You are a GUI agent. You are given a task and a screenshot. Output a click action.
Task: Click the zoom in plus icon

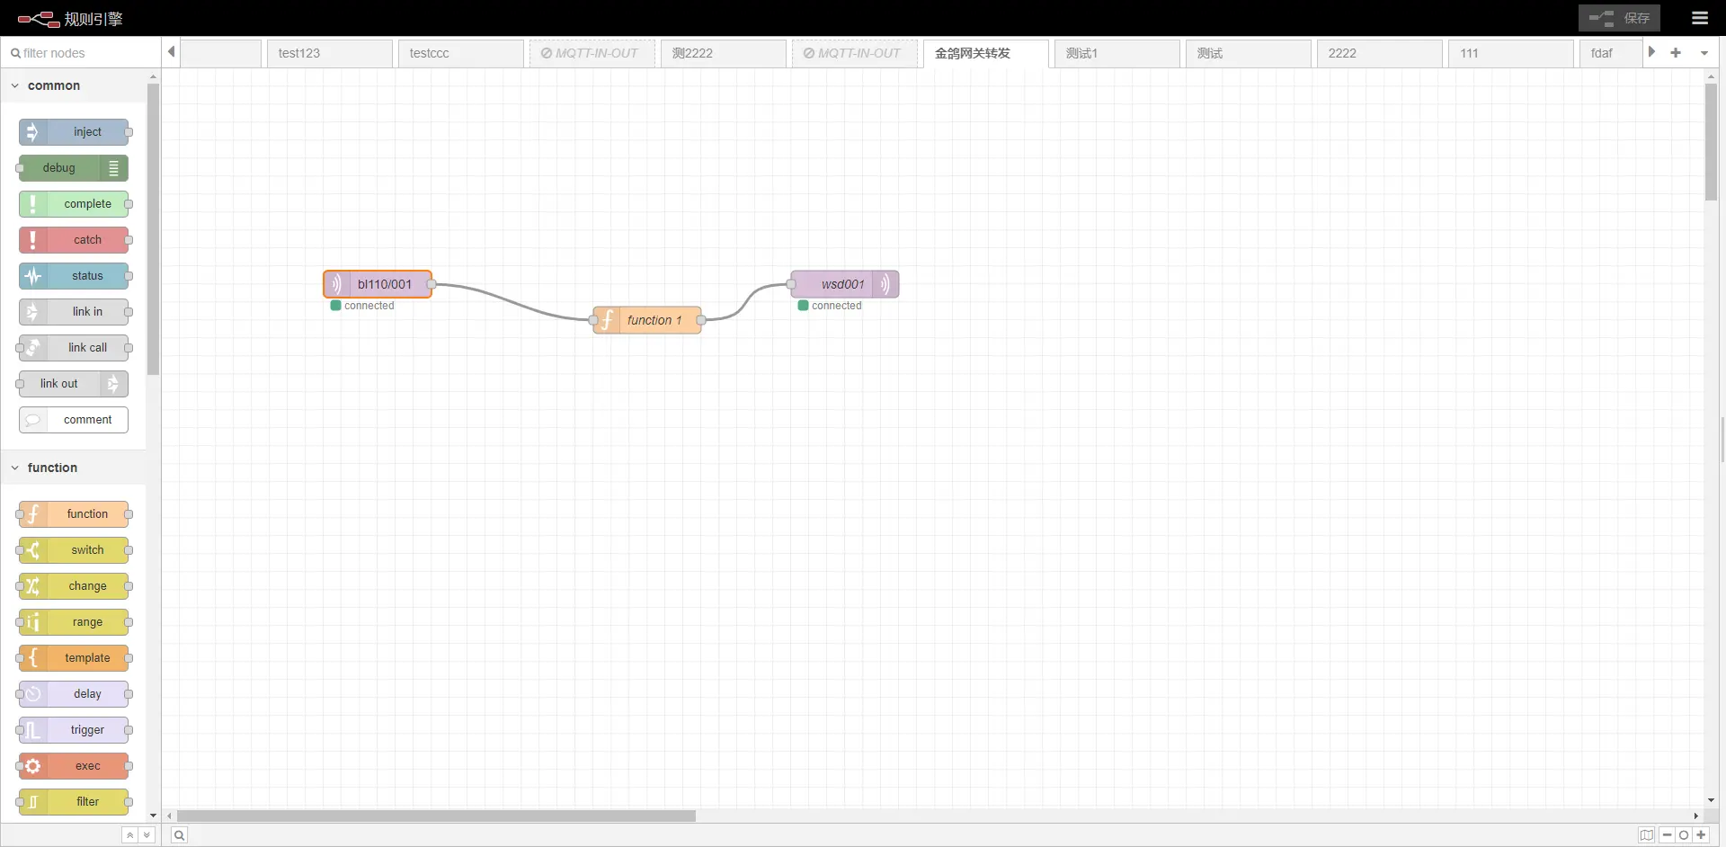[x=1701, y=835]
